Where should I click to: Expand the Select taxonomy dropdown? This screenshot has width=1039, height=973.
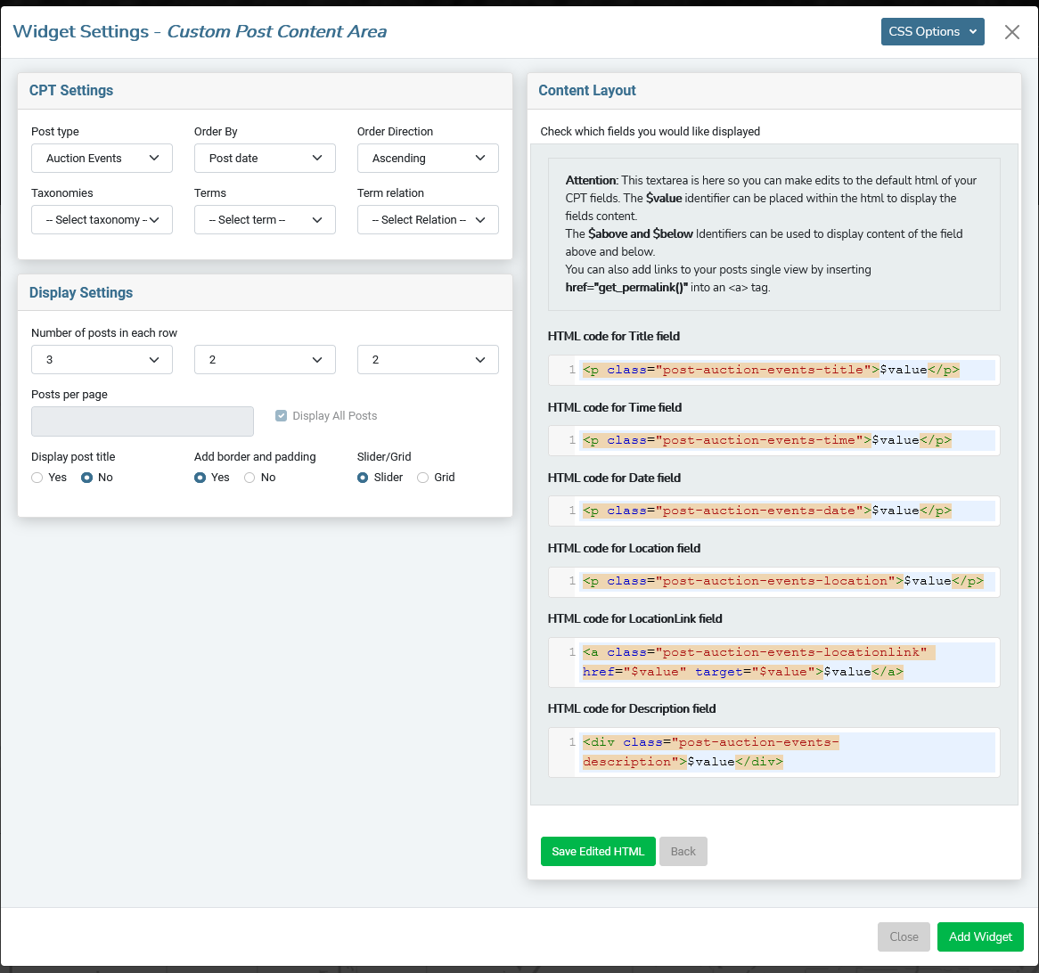[x=102, y=220]
